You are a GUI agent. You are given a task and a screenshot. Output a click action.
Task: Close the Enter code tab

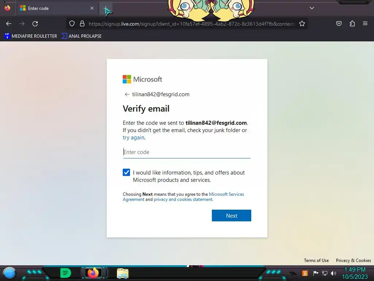click(92, 8)
